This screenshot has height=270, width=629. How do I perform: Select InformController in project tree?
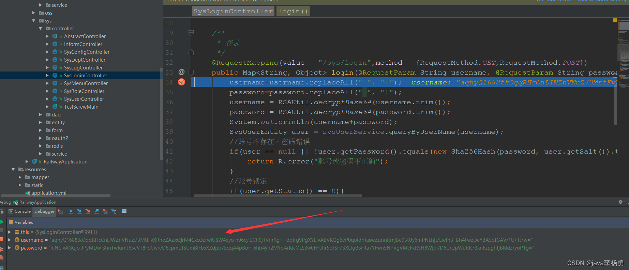tap(83, 44)
